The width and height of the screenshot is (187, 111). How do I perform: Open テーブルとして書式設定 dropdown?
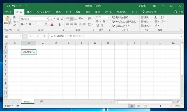(x=125, y=22)
